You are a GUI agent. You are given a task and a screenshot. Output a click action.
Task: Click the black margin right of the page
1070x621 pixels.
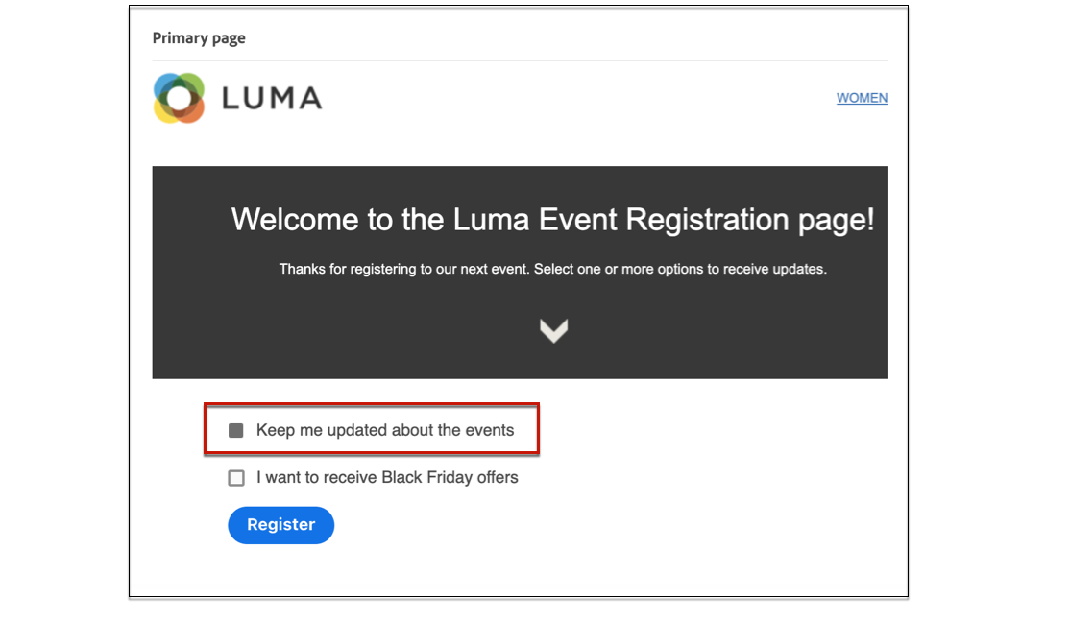[989, 307]
